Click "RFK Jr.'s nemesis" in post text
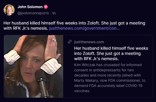The image size is (156, 102). 30,28
